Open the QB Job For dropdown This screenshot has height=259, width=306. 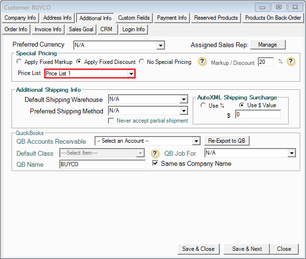(292, 153)
